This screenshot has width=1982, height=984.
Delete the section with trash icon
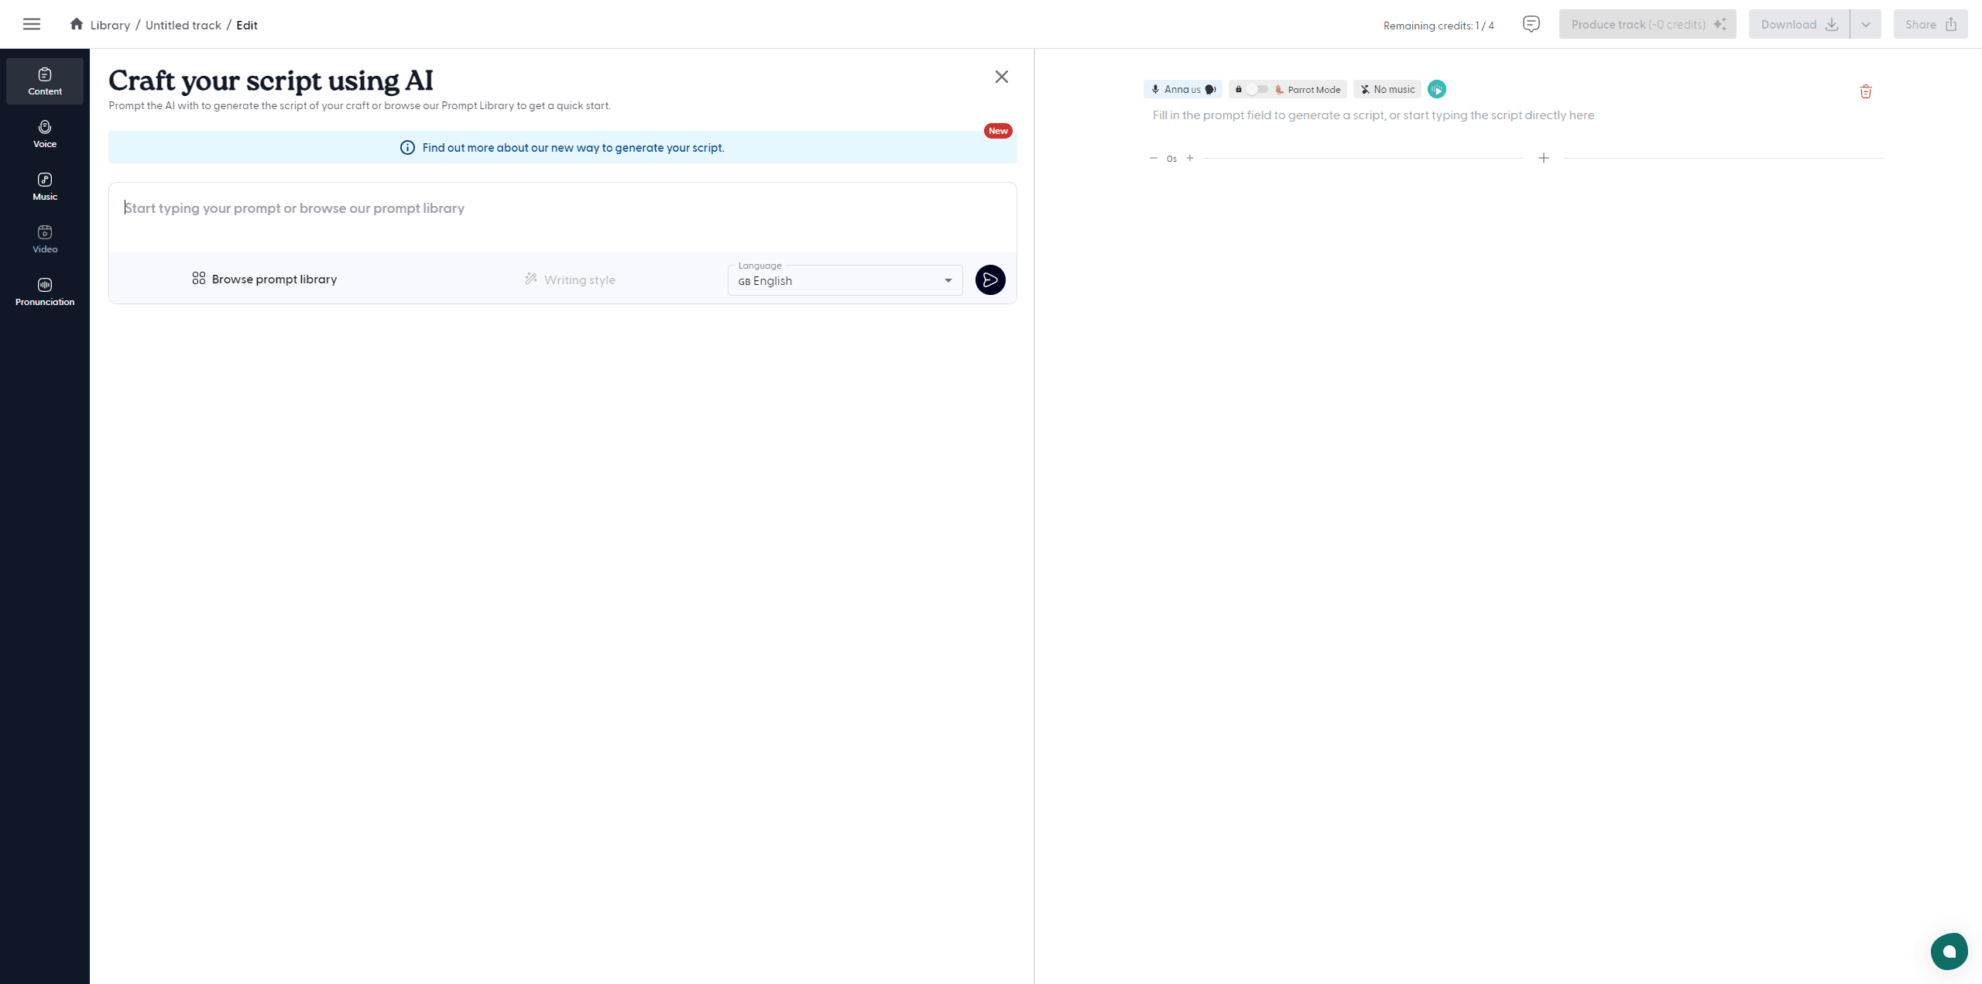(x=1866, y=91)
